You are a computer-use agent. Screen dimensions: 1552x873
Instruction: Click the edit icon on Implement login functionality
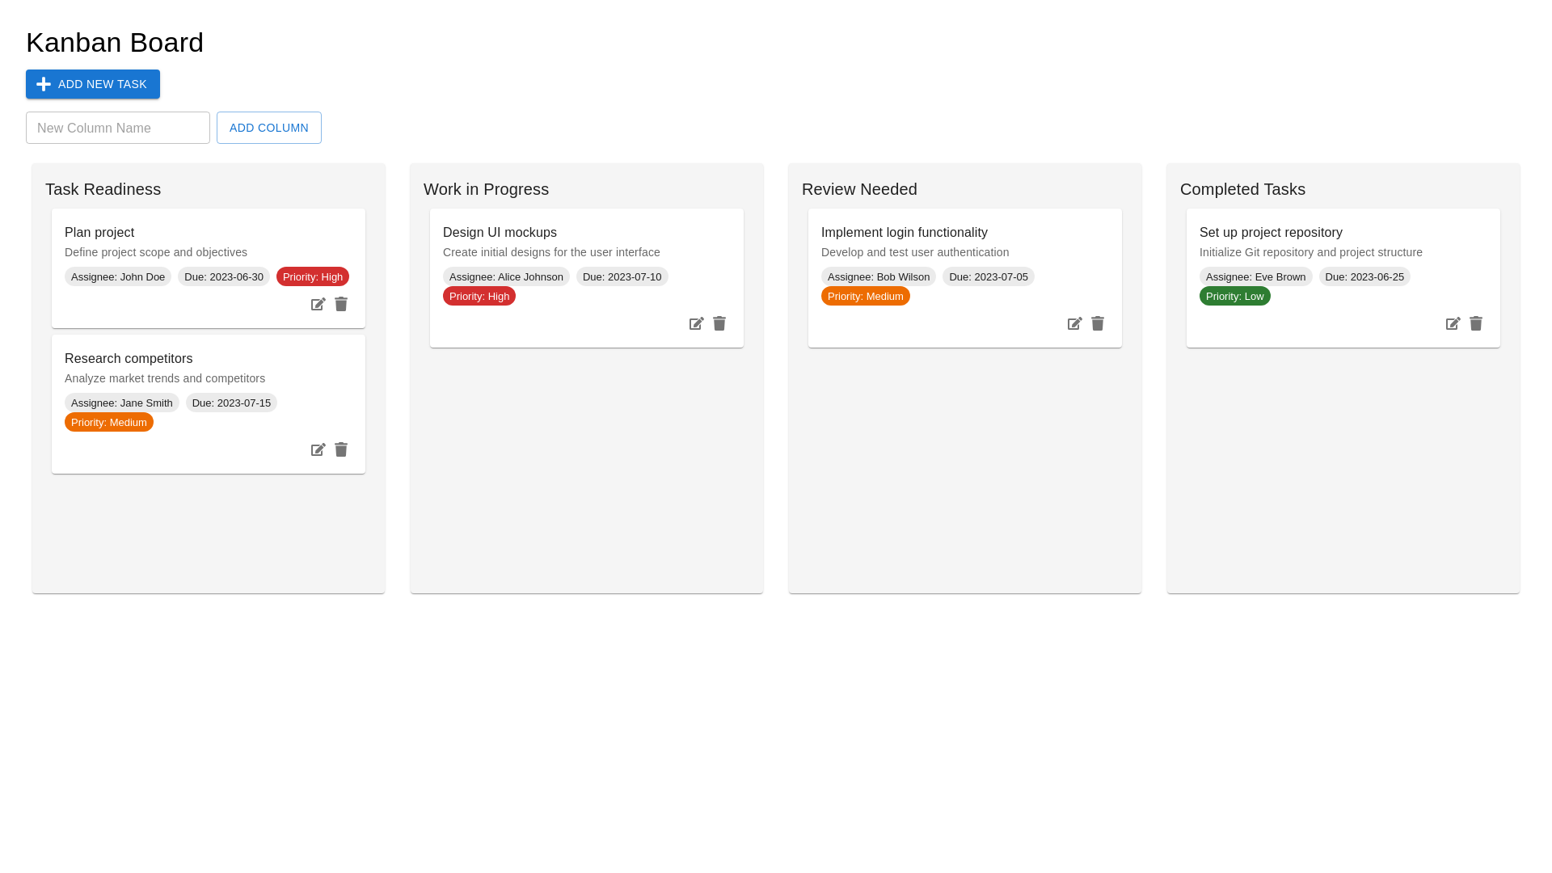coord(1074,323)
